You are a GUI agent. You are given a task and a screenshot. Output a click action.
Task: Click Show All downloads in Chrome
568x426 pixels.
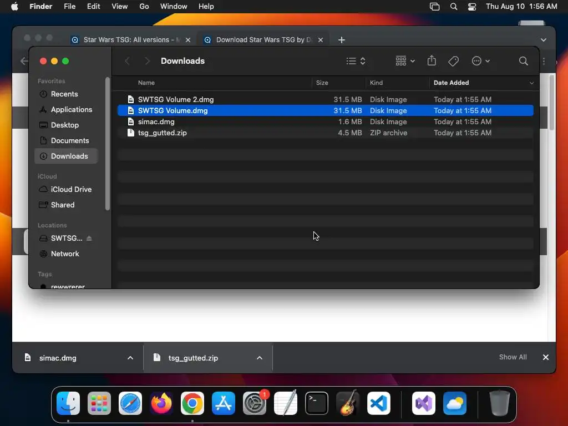click(x=513, y=357)
